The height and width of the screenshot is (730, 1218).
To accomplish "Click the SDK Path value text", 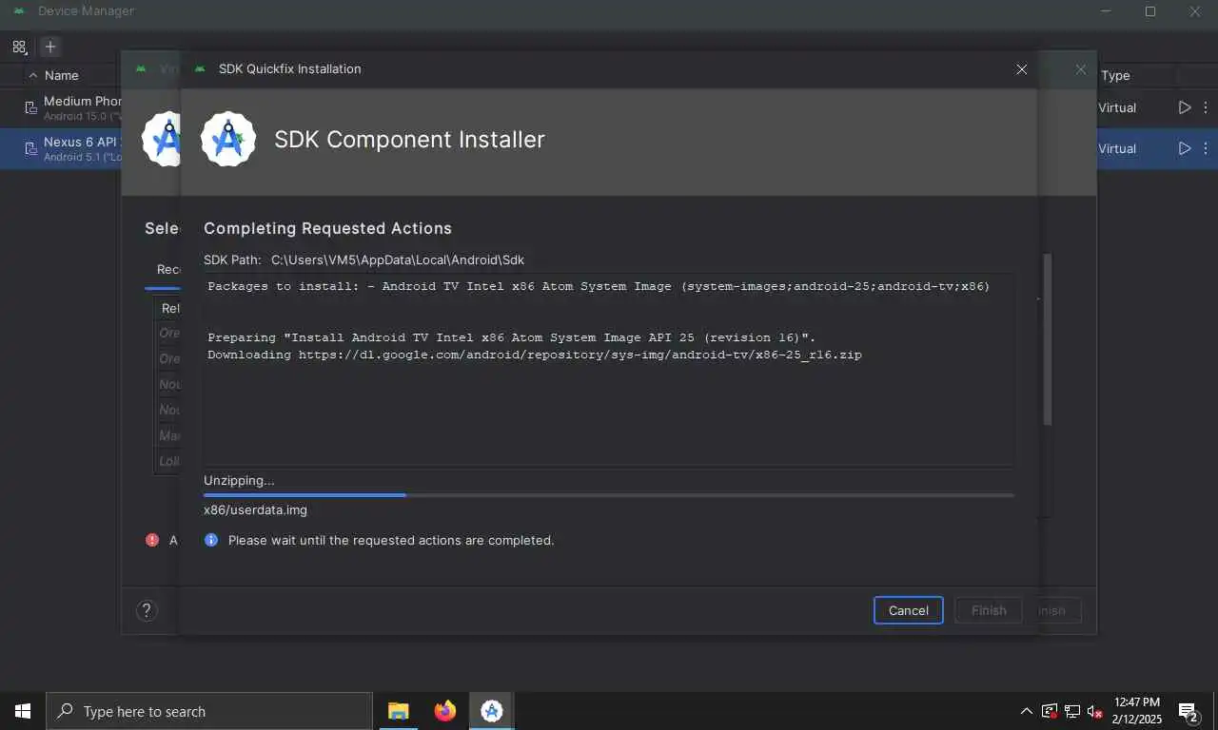I will pyautogui.click(x=398, y=259).
